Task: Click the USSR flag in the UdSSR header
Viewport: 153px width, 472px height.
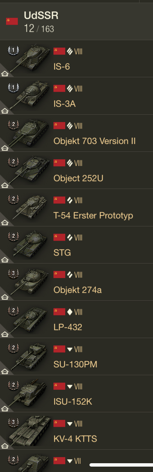Action: tap(12, 22)
